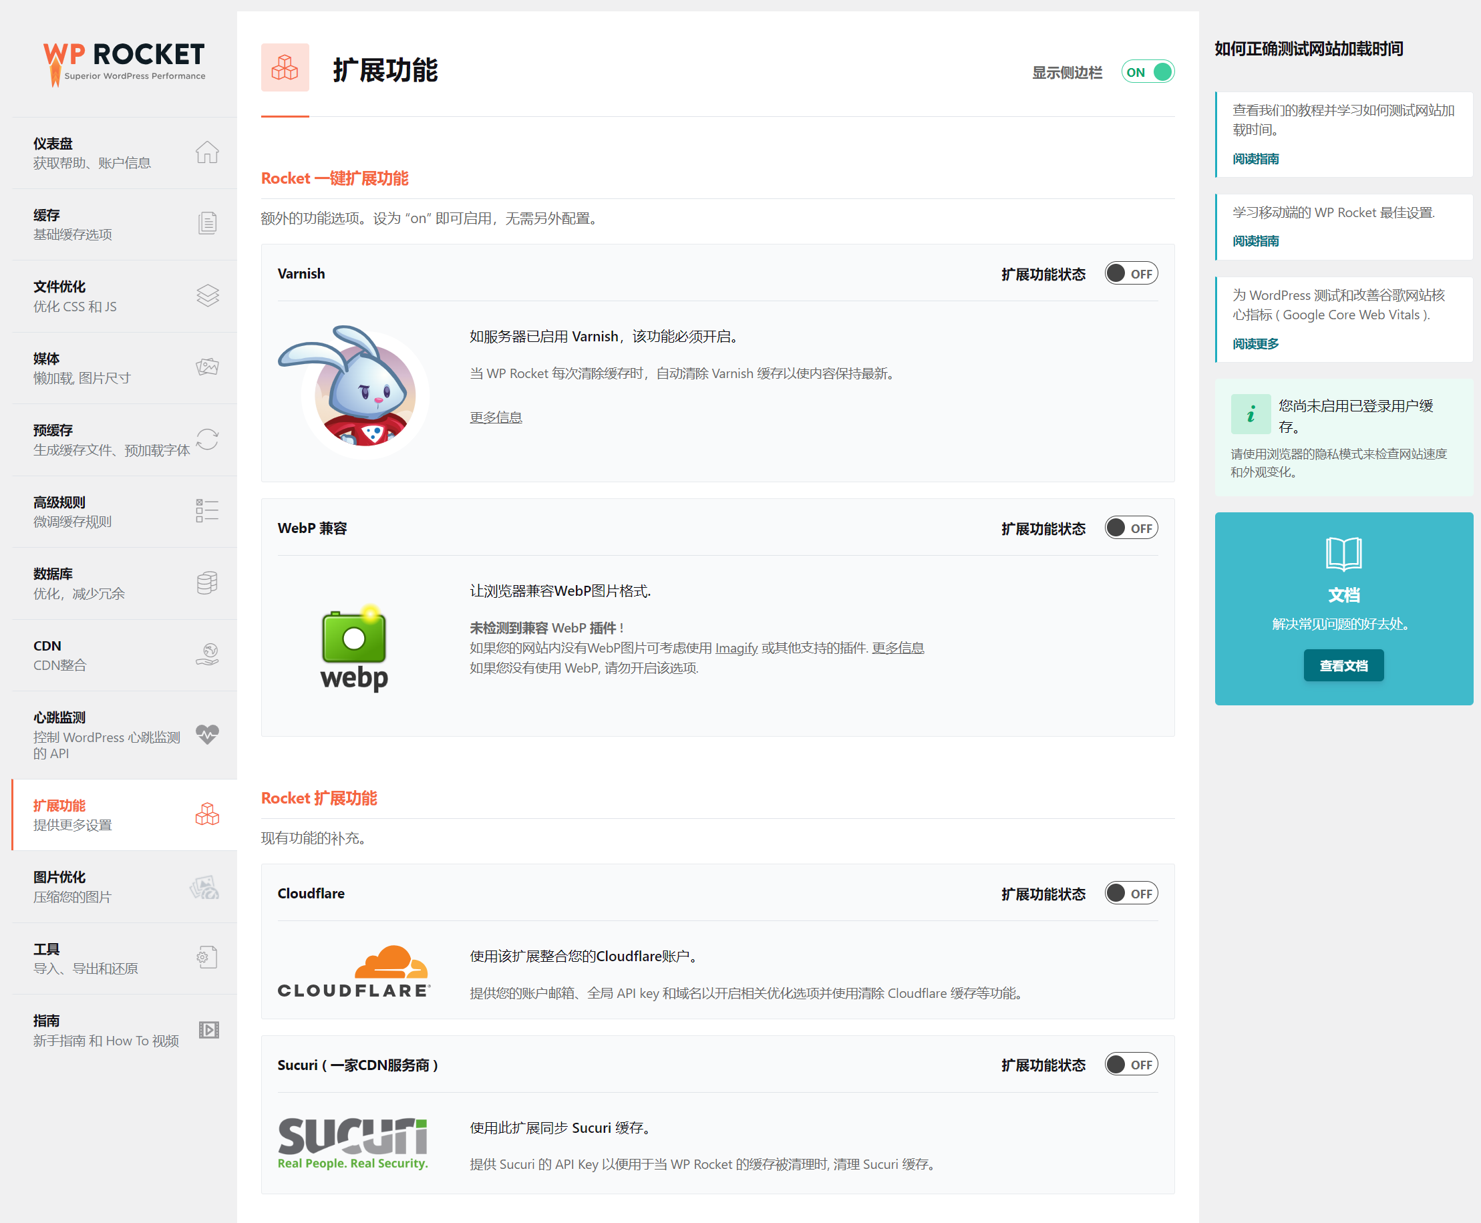Select 高级规则 in the sidebar
The height and width of the screenshot is (1223, 1481).
point(125,512)
